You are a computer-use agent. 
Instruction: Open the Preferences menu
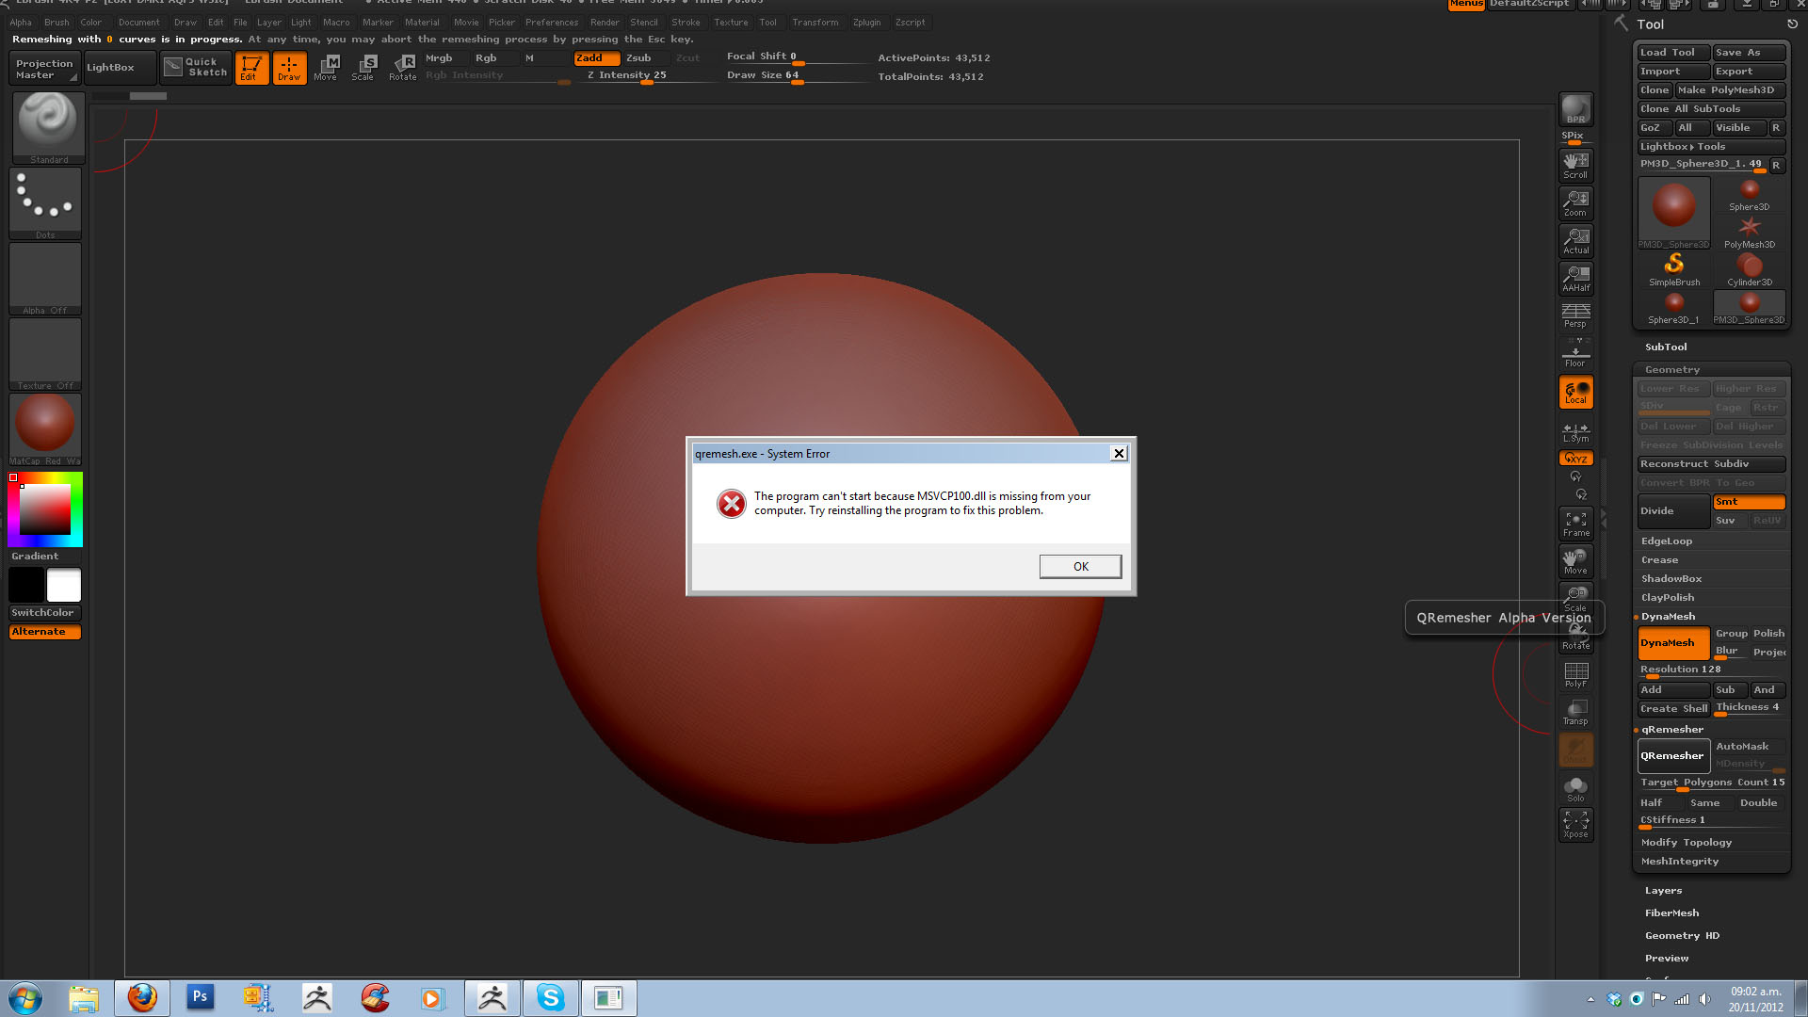552,23
